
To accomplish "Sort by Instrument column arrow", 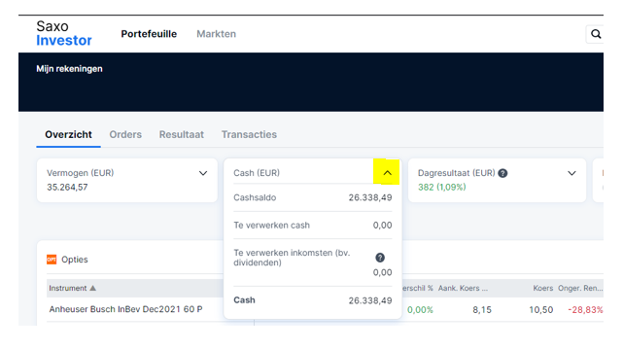I will pos(93,288).
